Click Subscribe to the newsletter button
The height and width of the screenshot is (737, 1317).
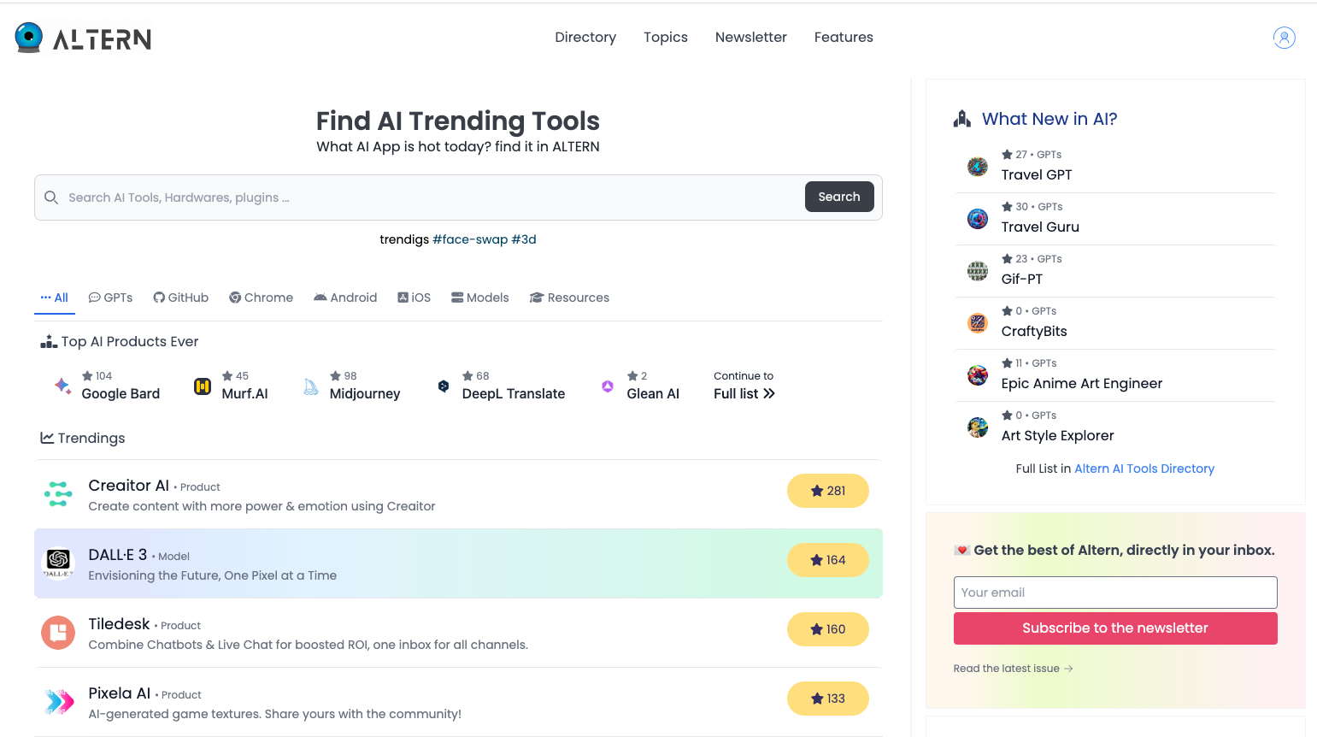[x=1115, y=628]
